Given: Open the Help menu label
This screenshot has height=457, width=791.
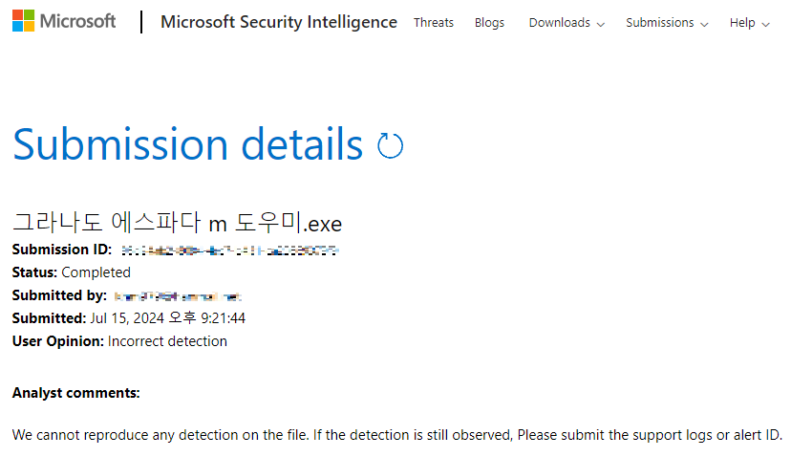Looking at the screenshot, I should point(742,22).
